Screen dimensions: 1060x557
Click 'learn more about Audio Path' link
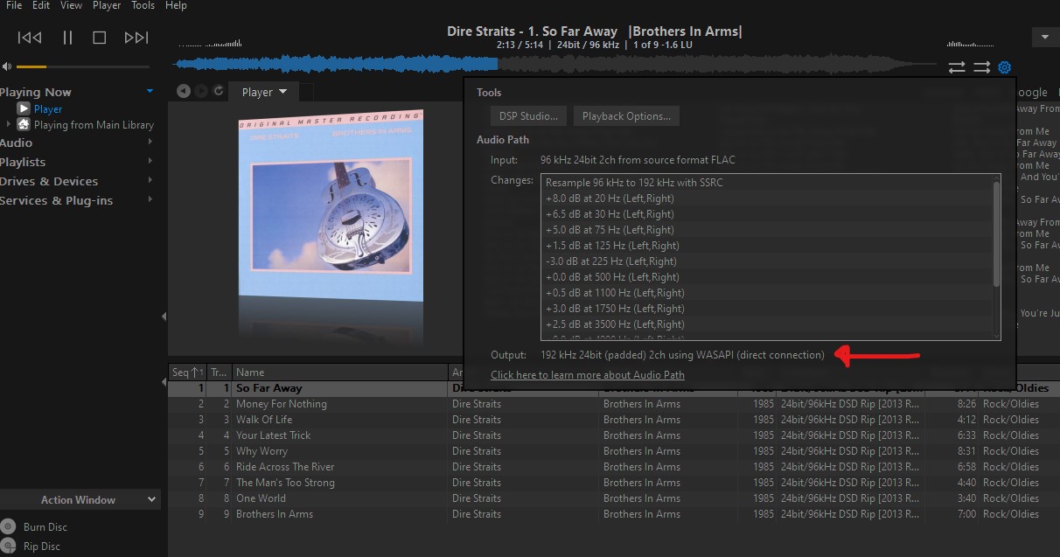[x=588, y=375]
